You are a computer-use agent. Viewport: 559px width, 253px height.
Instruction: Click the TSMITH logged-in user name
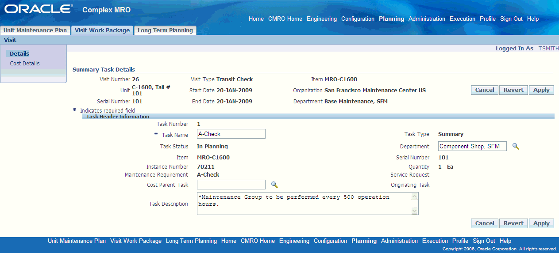(x=548, y=49)
